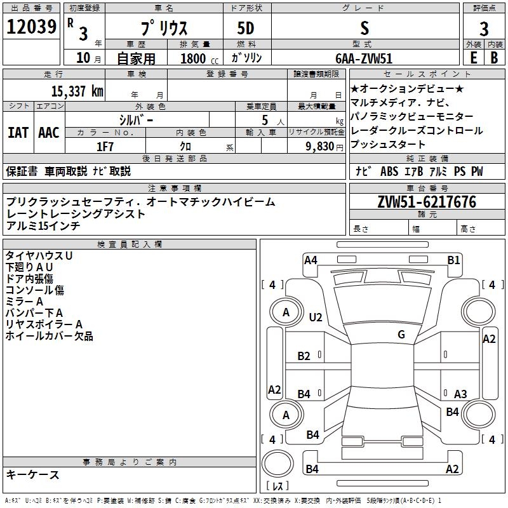The height and width of the screenshot is (508, 508).
Task: Select the shift type IAT
Action: point(18,132)
